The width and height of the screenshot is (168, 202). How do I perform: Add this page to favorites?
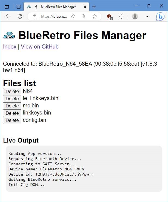95,16
